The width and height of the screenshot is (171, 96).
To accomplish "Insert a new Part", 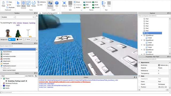I will (57, 4).
